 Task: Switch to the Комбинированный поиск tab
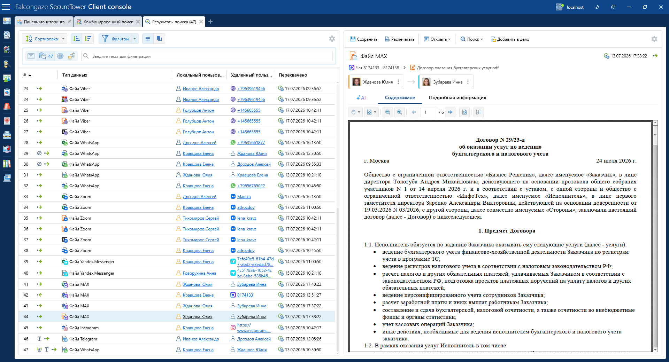point(108,22)
